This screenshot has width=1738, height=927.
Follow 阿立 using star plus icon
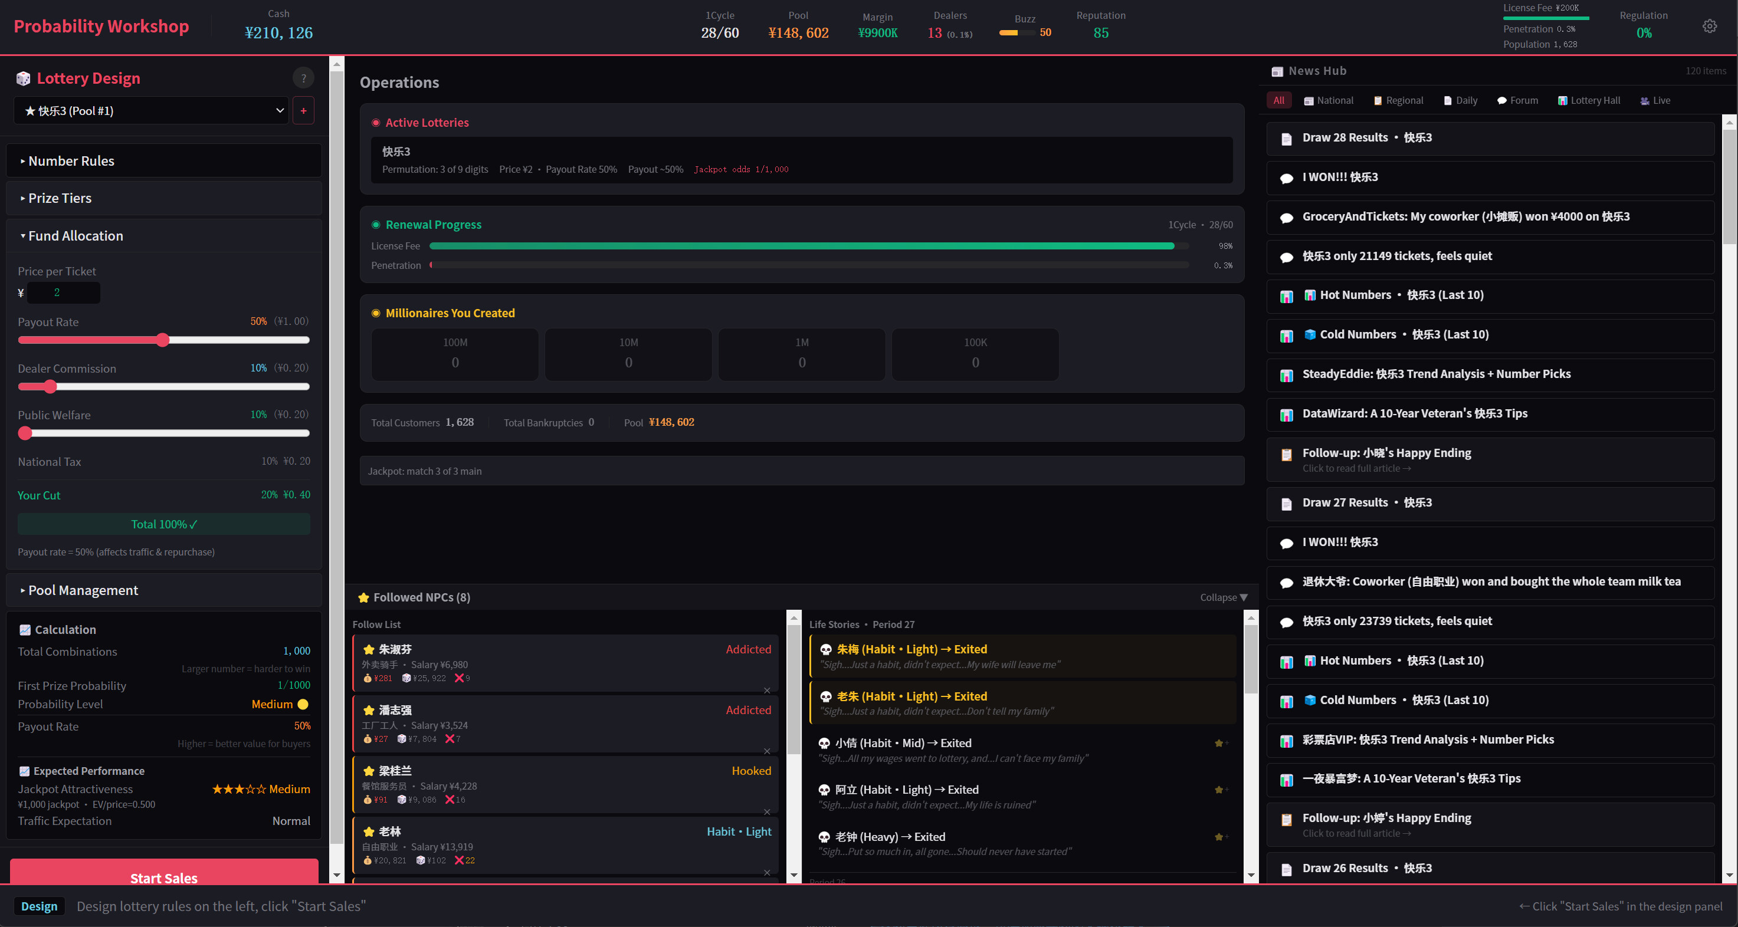coord(1221,790)
